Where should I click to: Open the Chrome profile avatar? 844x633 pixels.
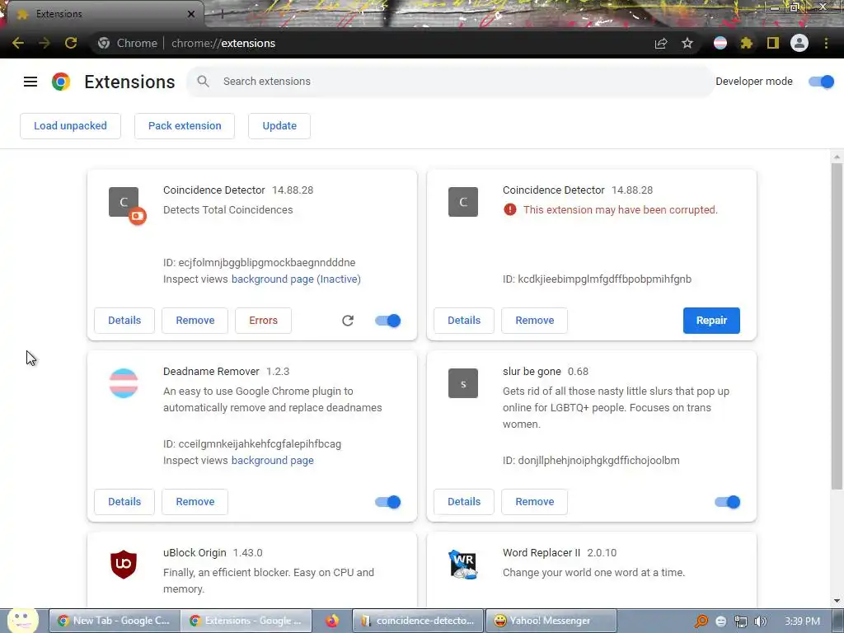(x=799, y=43)
